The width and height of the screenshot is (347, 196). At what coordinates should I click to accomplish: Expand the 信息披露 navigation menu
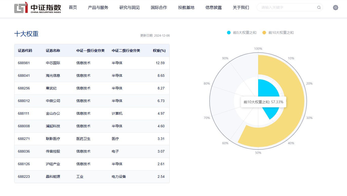click(x=213, y=8)
